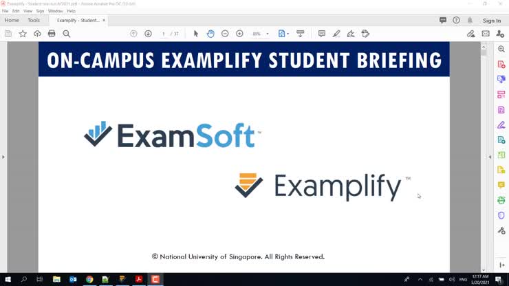
Task: Open the fit page options dropdown
Action: tap(283, 34)
